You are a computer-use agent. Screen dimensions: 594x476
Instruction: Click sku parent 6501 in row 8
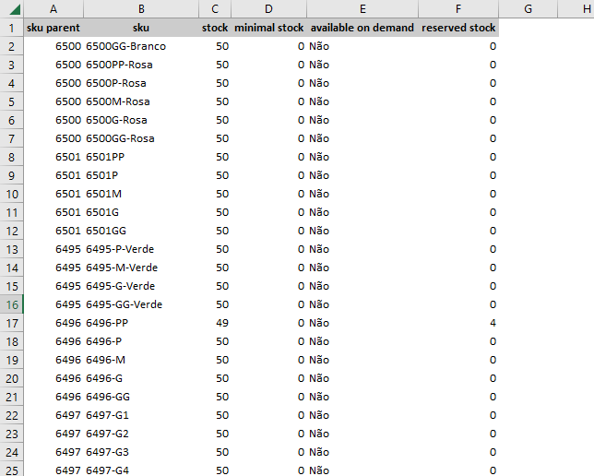point(53,157)
